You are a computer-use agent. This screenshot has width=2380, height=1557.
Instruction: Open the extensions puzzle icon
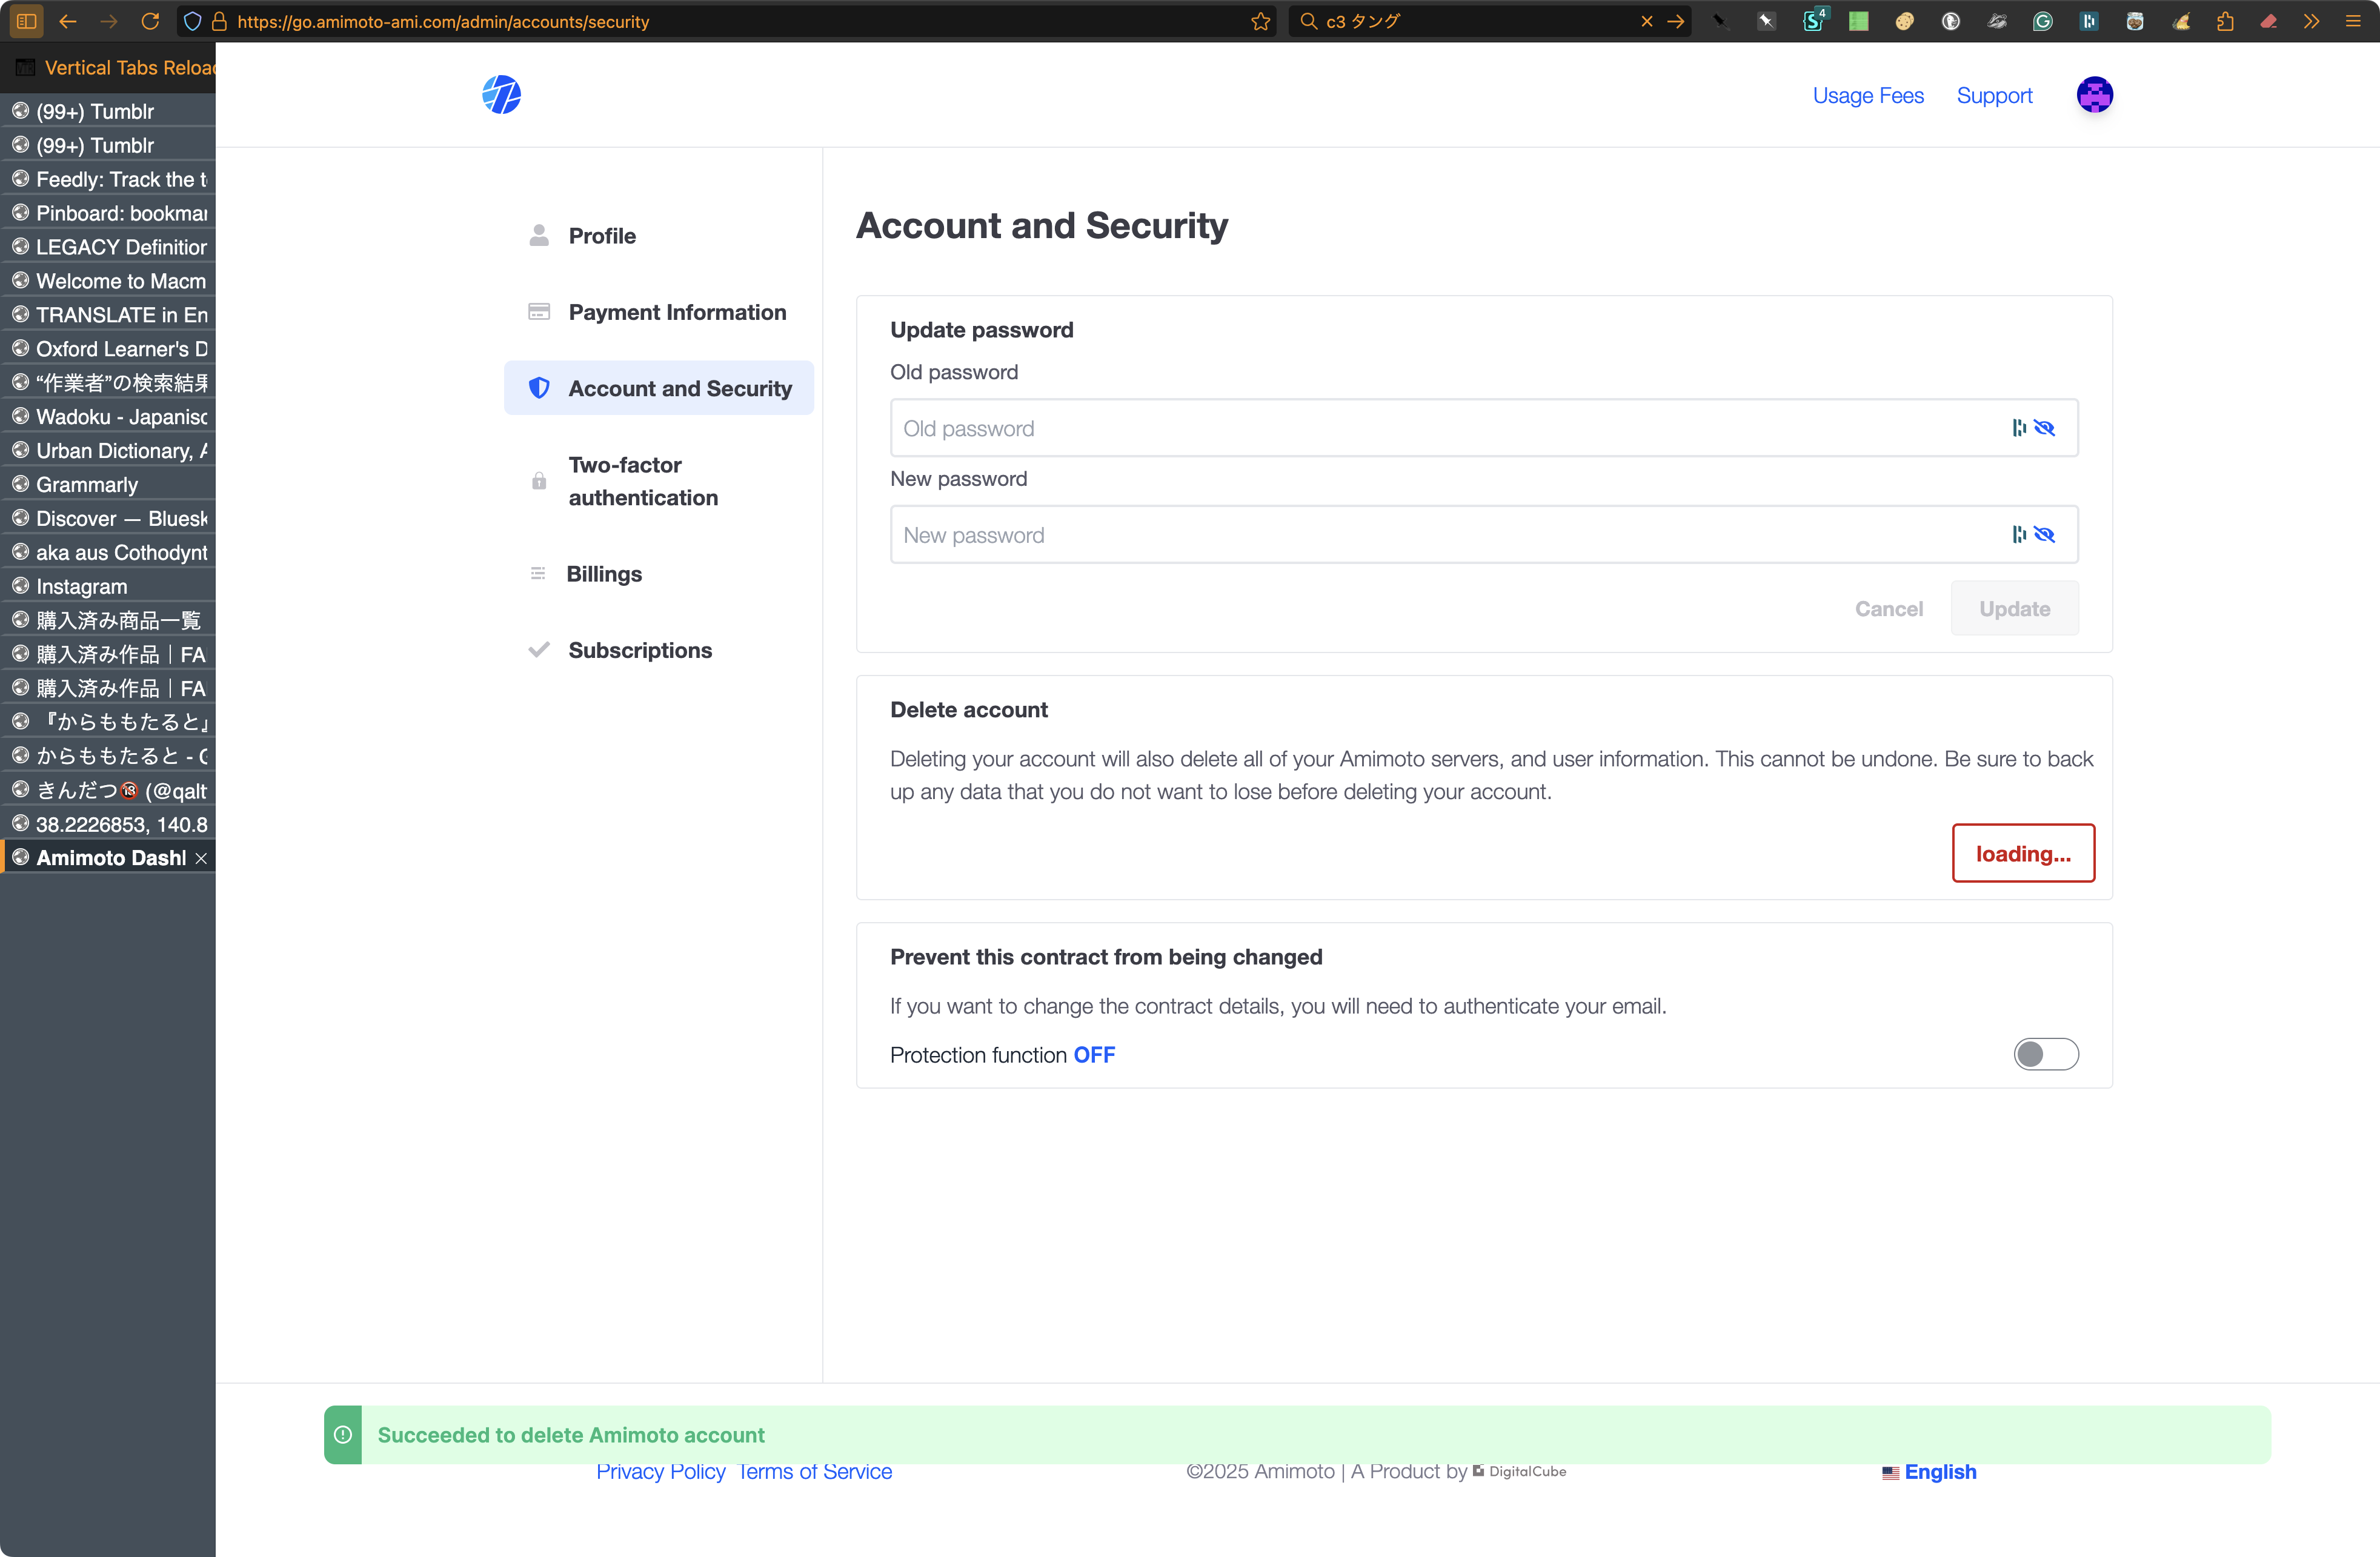[x=2224, y=21]
